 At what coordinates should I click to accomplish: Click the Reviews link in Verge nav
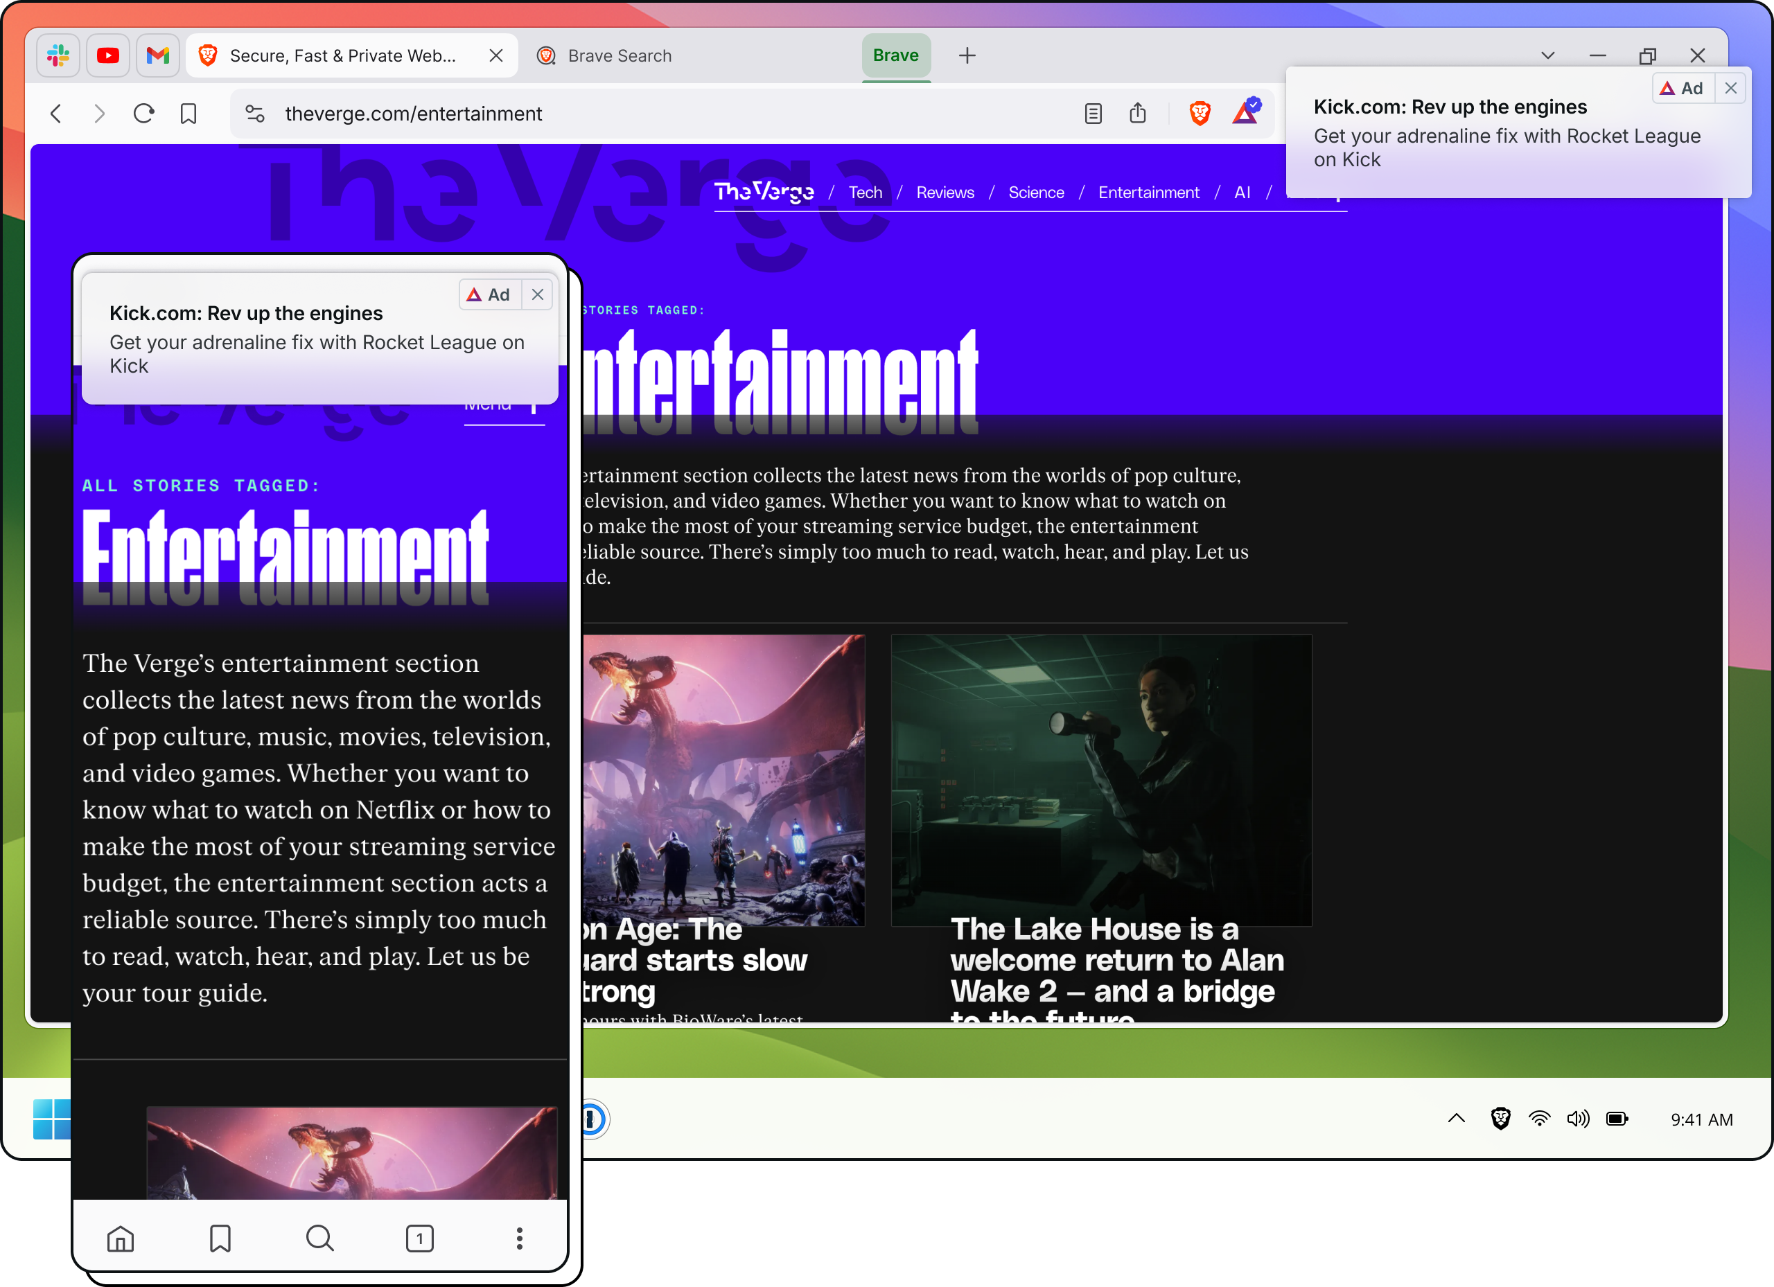click(945, 193)
